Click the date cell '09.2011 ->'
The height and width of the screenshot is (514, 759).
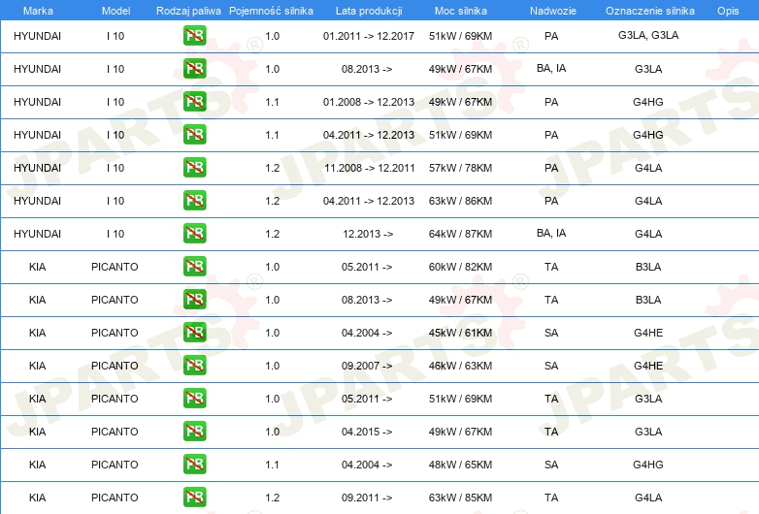(367, 498)
